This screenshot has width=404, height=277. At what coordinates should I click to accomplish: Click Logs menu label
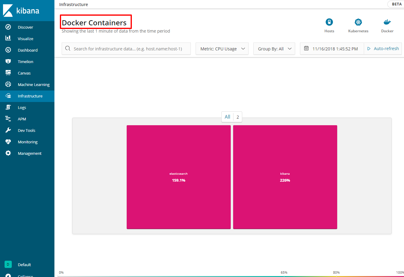[x=22, y=107]
